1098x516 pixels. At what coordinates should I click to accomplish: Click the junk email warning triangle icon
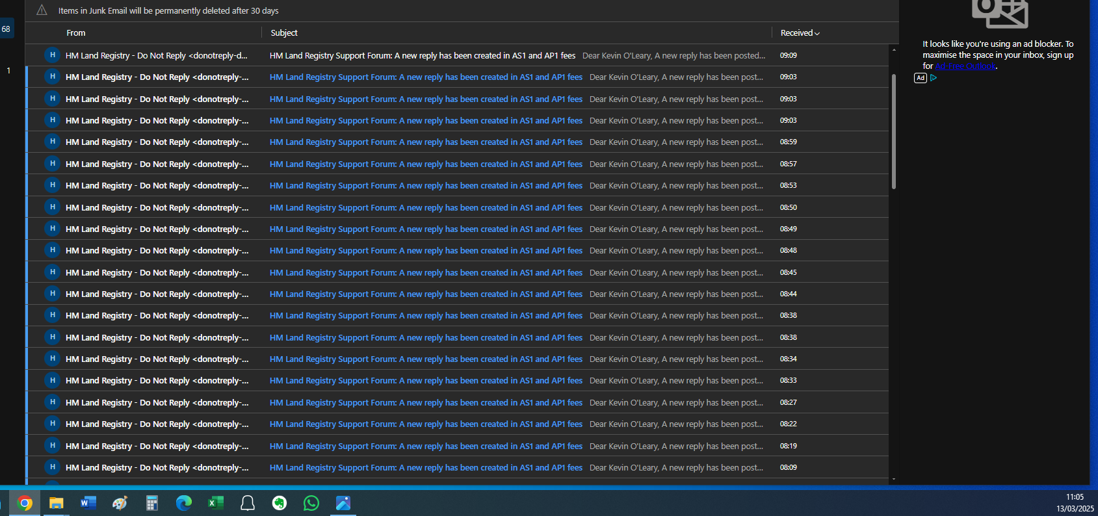tap(42, 10)
